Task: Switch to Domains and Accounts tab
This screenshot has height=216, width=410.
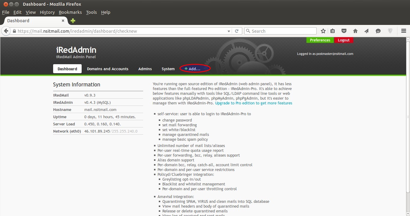Action: coord(107,69)
